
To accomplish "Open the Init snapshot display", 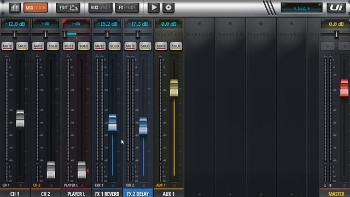I will click(301, 8).
